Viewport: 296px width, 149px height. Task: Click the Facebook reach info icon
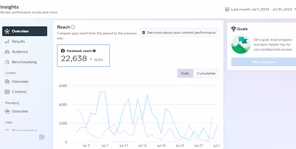pos(94,51)
